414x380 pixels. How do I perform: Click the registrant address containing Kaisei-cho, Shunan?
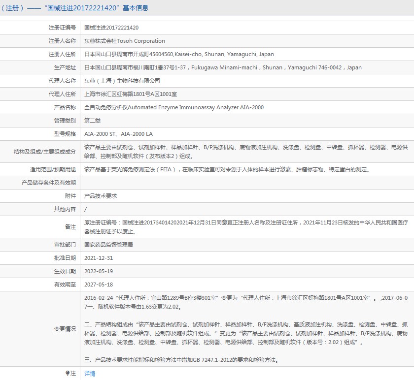(x=179, y=54)
